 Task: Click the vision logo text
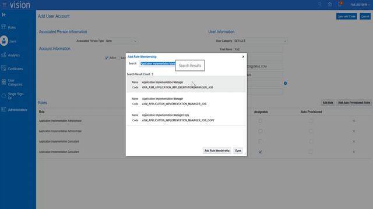pyautogui.click(x=20, y=5)
